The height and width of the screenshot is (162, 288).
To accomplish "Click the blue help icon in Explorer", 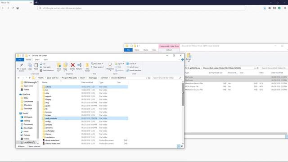I will tap(182, 60).
